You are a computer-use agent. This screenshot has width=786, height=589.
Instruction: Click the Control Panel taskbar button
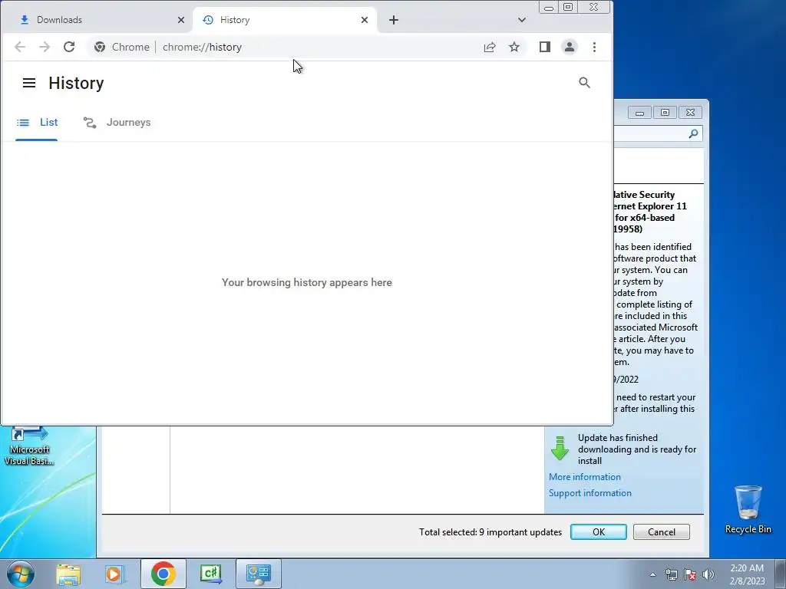click(x=259, y=574)
